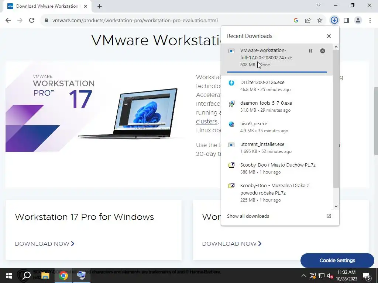Cancel the VMware-workstation download
The width and height of the screenshot is (378, 283).
click(323, 51)
